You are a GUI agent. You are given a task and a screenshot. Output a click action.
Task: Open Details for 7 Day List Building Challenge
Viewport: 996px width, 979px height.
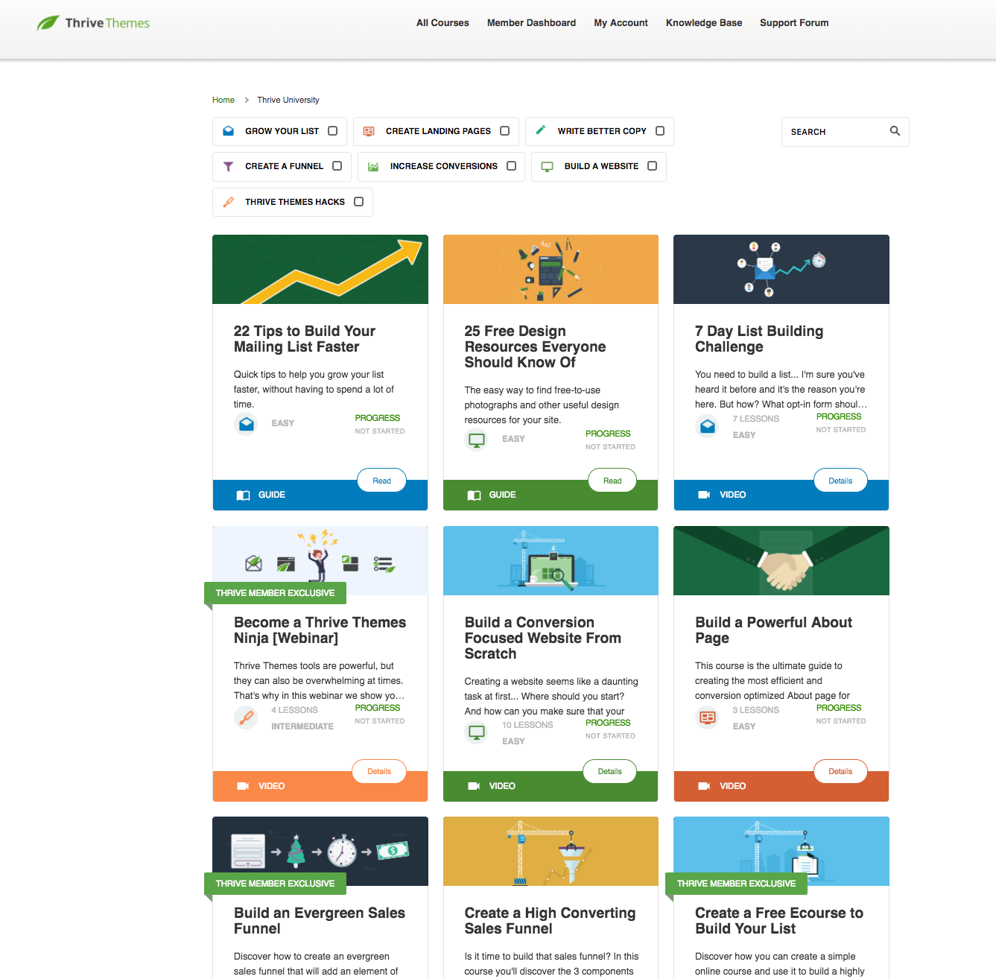840,481
